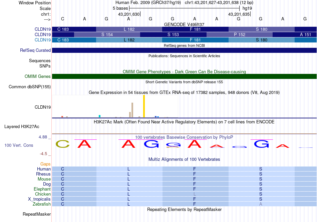Image resolution: width=317 pixels, height=222 pixels.
Task: Click the 43,201,630 ruler marker
Action: [x=129, y=14]
